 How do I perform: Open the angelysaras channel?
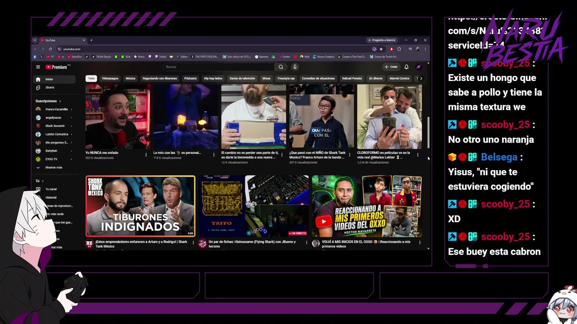coord(55,117)
